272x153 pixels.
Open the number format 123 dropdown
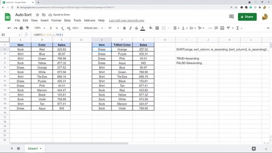coord(76,28)
